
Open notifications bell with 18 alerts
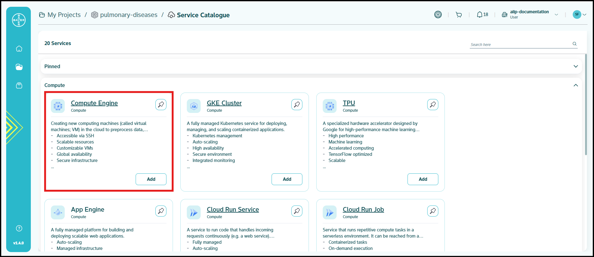[482, 15]
